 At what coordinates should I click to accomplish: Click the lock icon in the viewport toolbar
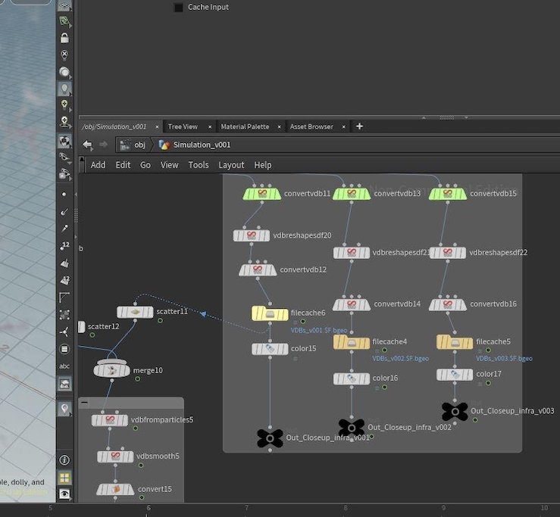tap(65, 38)
